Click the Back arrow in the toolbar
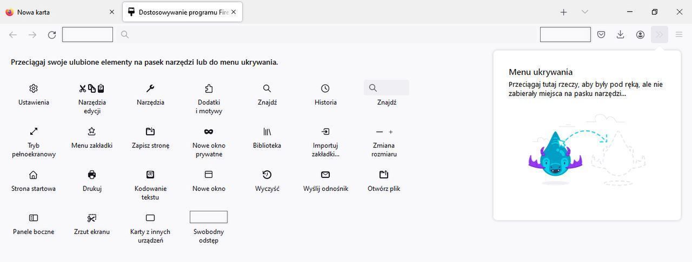 [13, 35]
